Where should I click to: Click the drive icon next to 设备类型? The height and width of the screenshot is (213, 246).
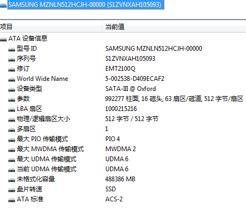[x=12, y=90]
